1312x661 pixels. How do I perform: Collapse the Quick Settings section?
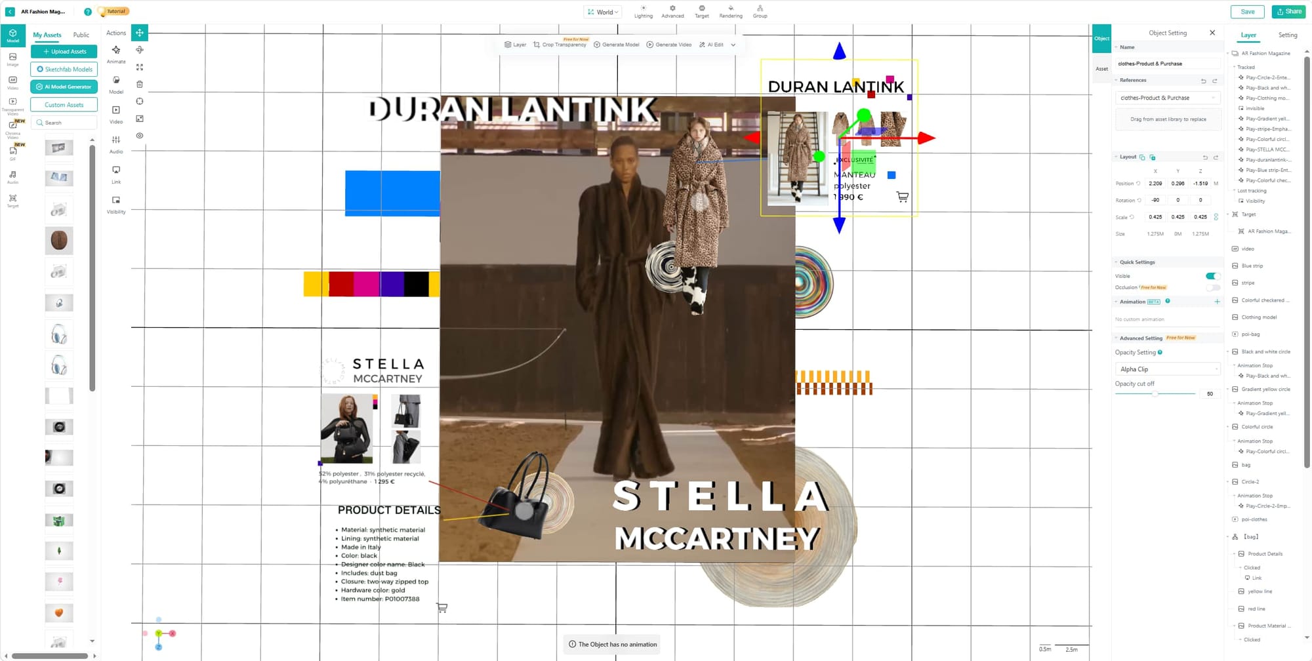1116,262
